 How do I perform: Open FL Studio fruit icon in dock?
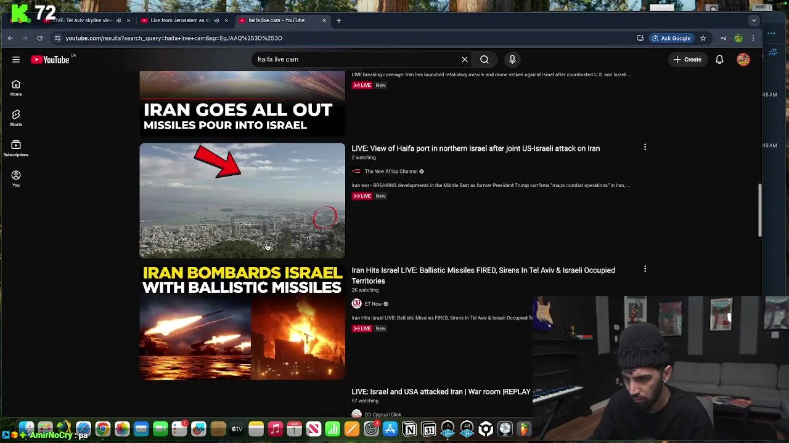click(x=524, y=429)
